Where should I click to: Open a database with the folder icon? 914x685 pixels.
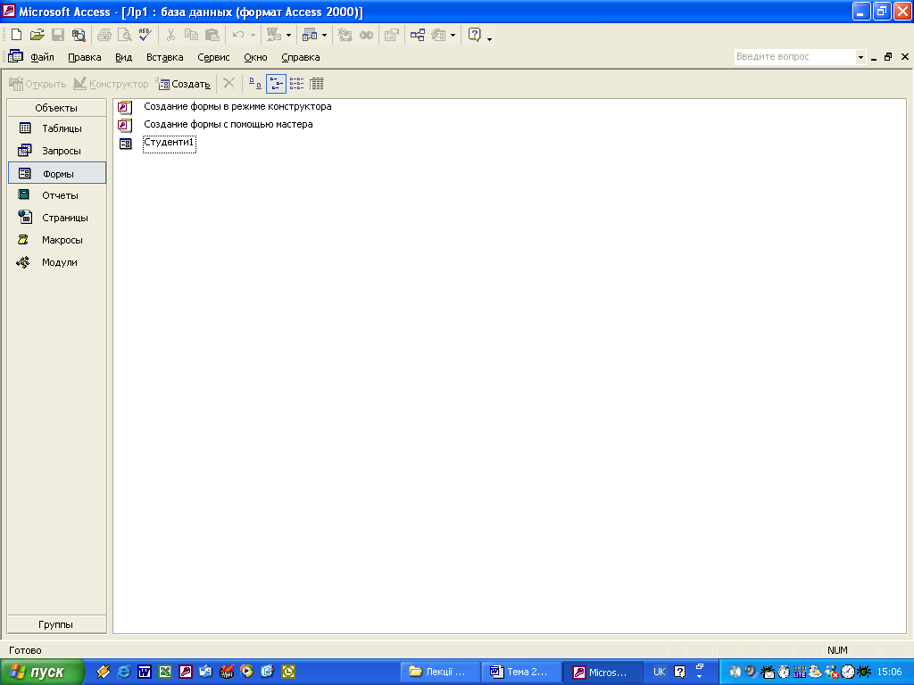37,35
